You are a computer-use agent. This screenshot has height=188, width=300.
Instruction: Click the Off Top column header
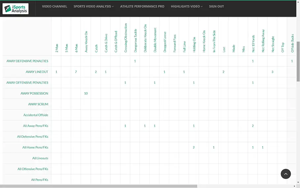click(283, 47)
